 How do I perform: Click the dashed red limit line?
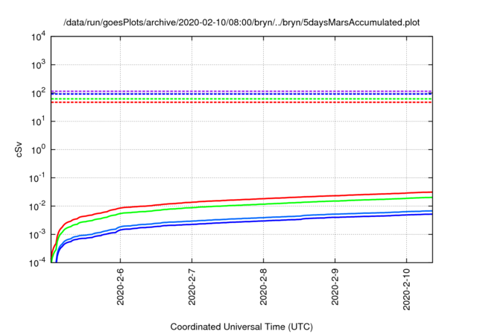click(241, 102)
